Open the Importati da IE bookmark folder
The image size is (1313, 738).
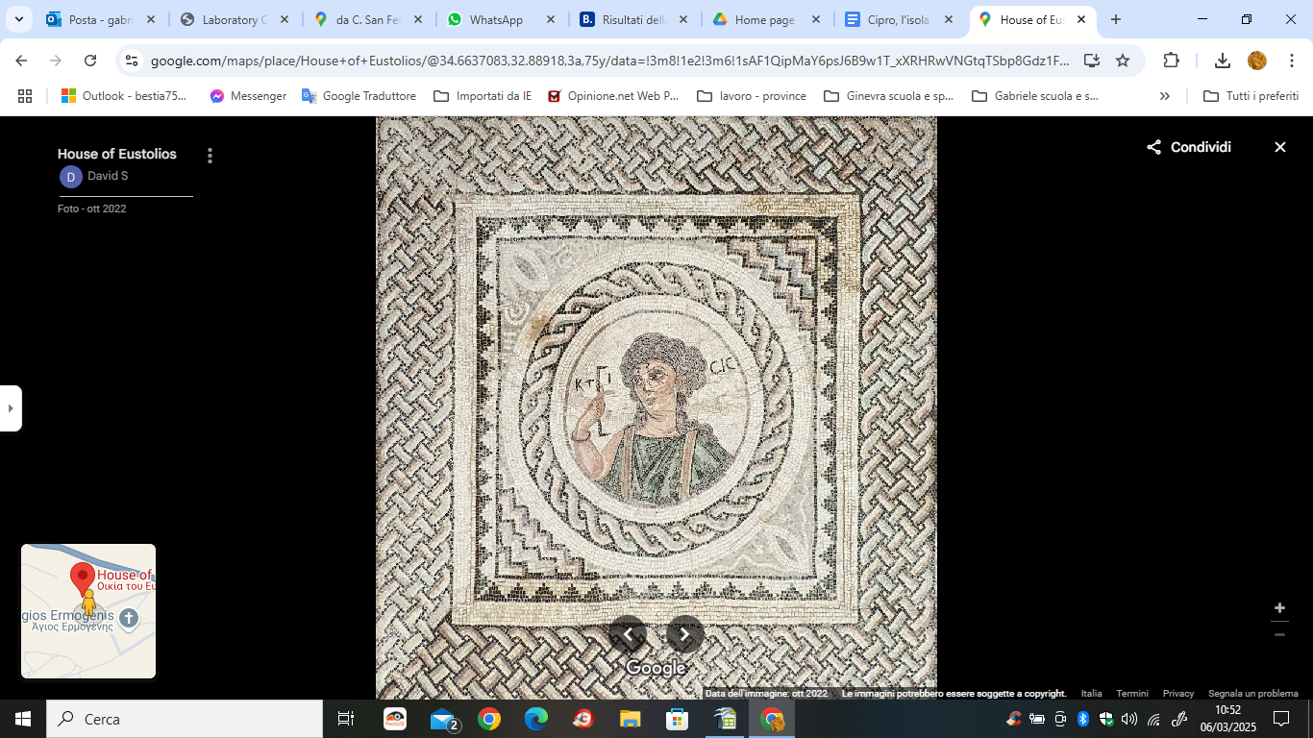(483, 96)
